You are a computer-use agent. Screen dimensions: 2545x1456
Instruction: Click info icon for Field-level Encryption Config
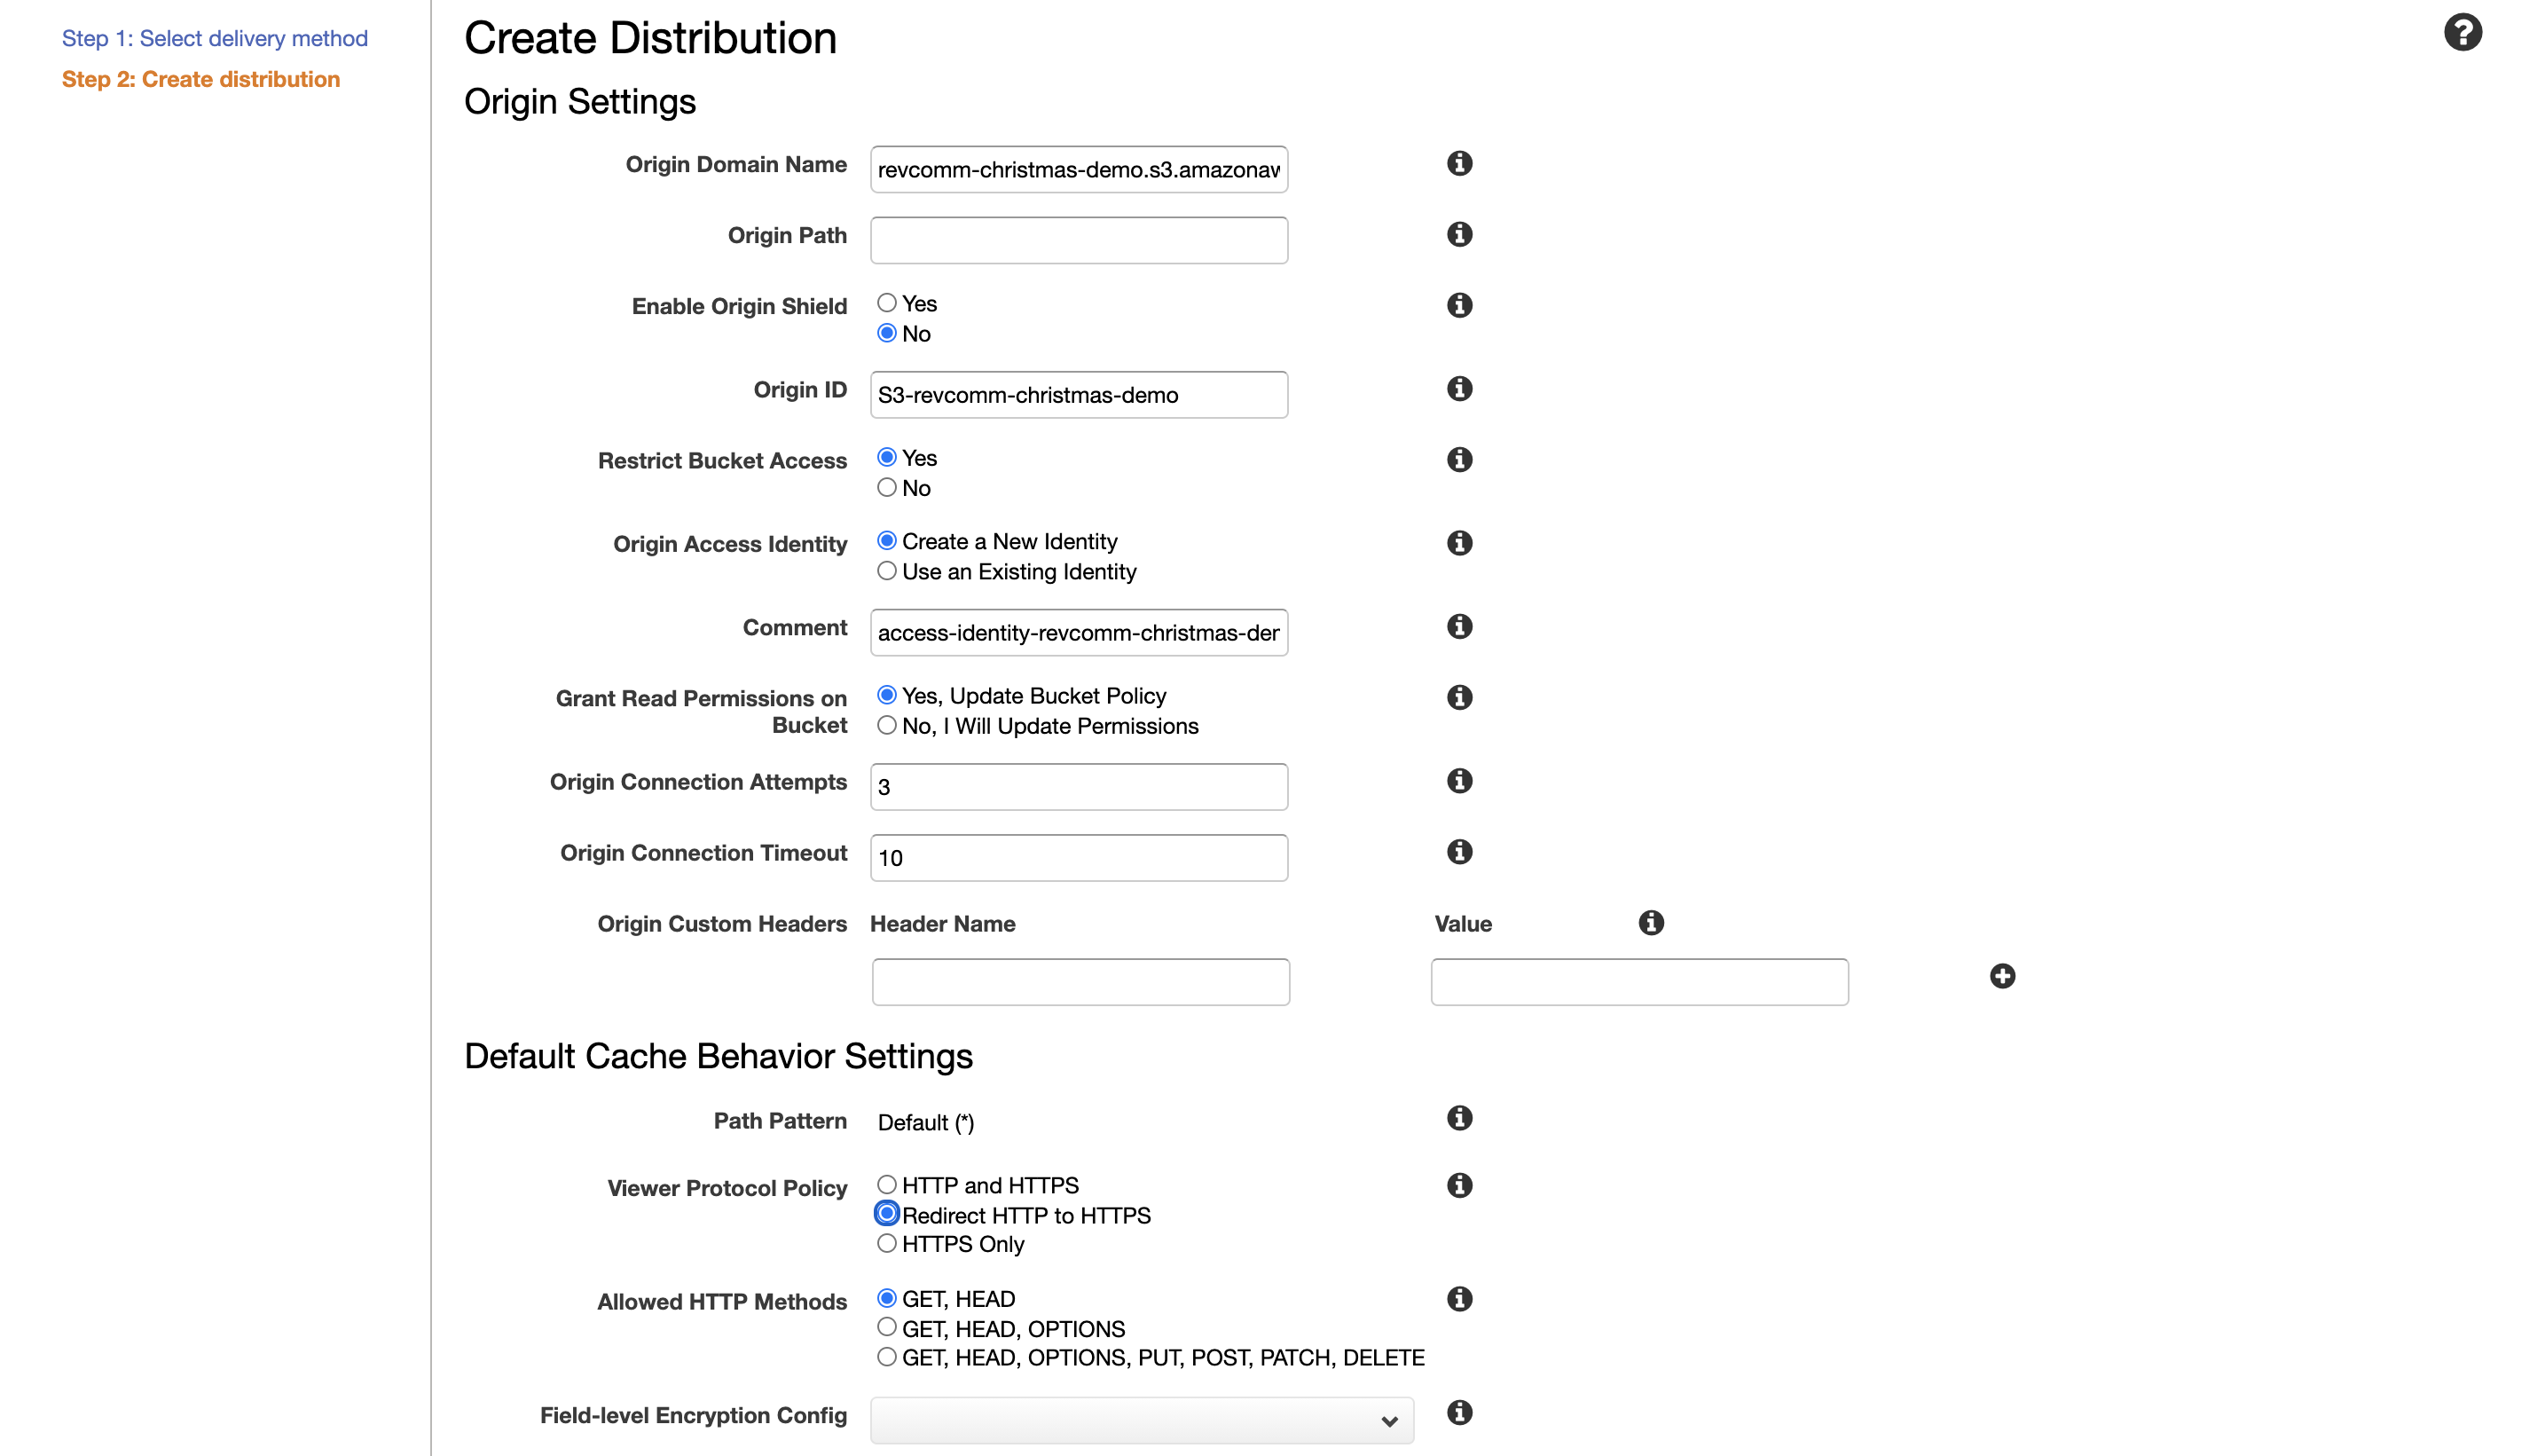pos(1459,1412)
